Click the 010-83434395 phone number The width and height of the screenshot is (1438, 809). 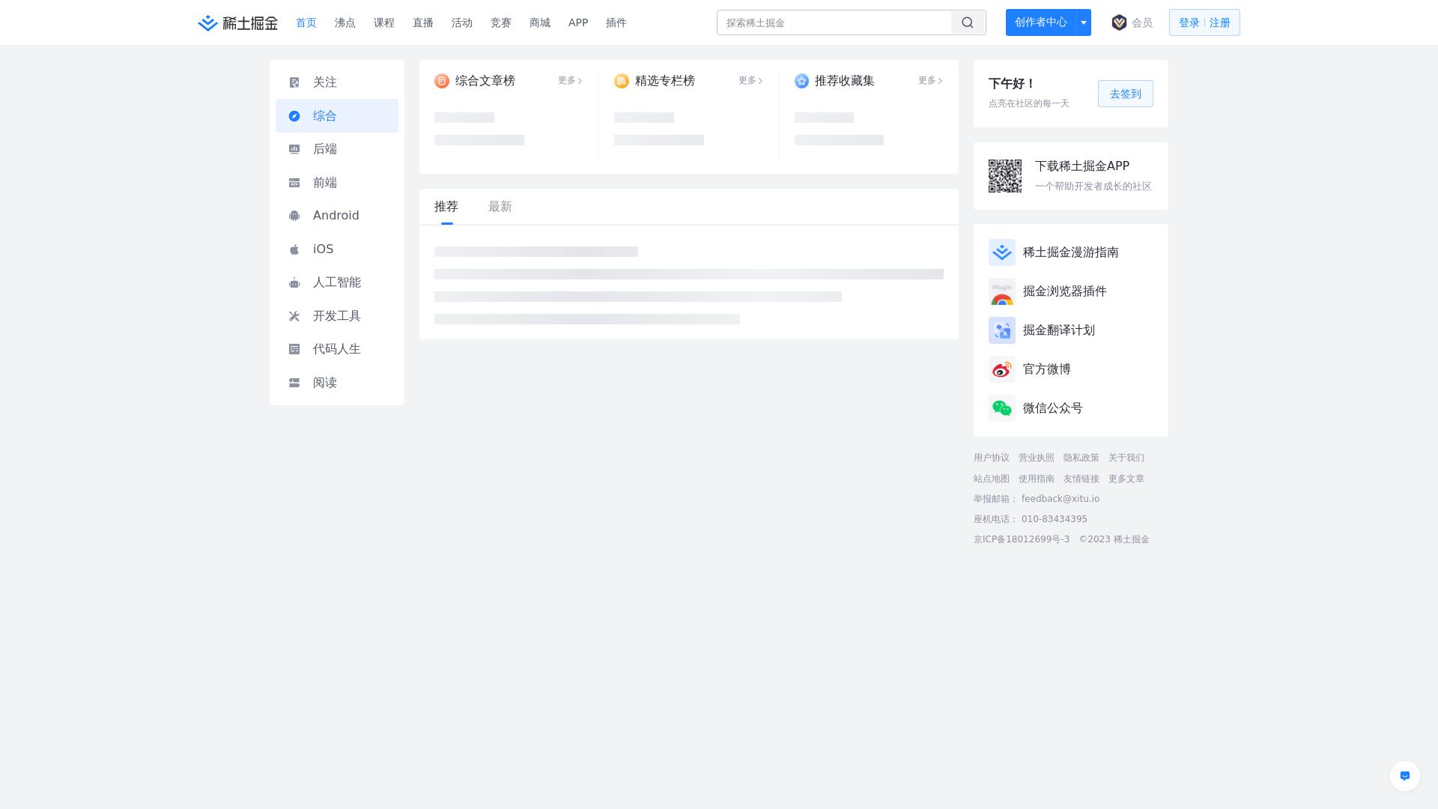click(1055, 519)
